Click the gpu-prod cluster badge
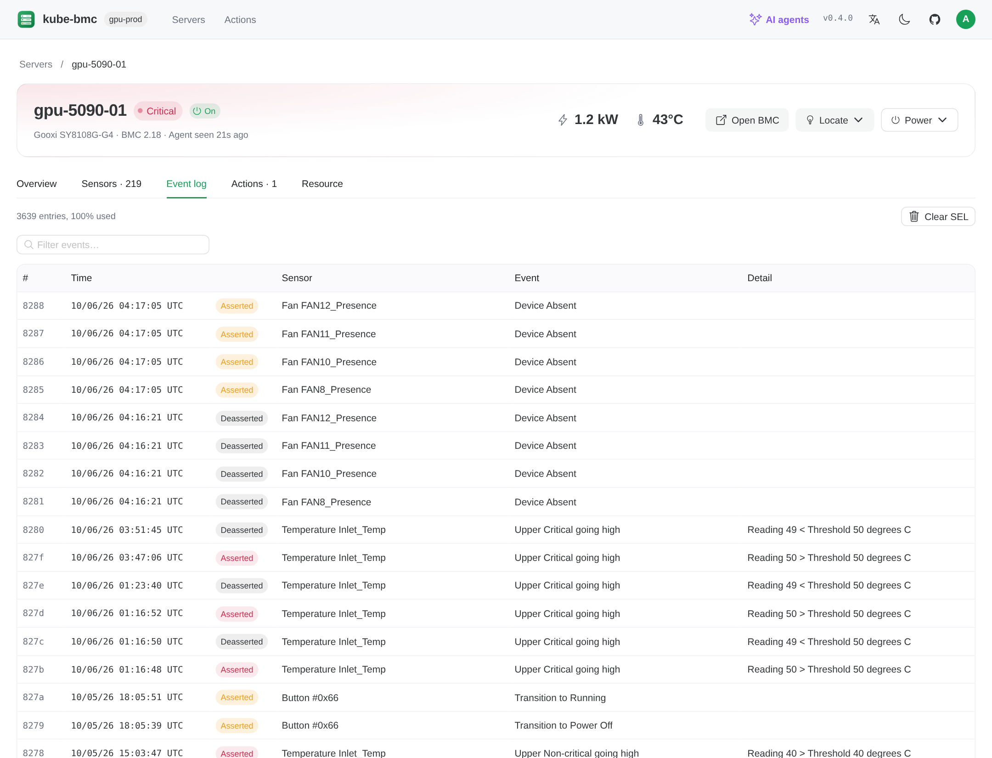The width and height of the screenshot is (992, 758). point(125,19)
